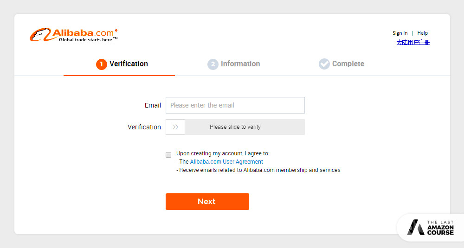Select the Information step tab label
This screenshot has width=464, height=248.
(240, 64)
